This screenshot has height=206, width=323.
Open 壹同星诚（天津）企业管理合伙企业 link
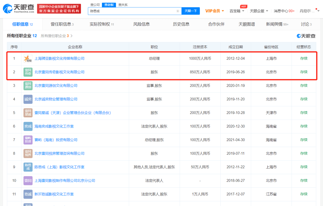[x=72, y=113]
